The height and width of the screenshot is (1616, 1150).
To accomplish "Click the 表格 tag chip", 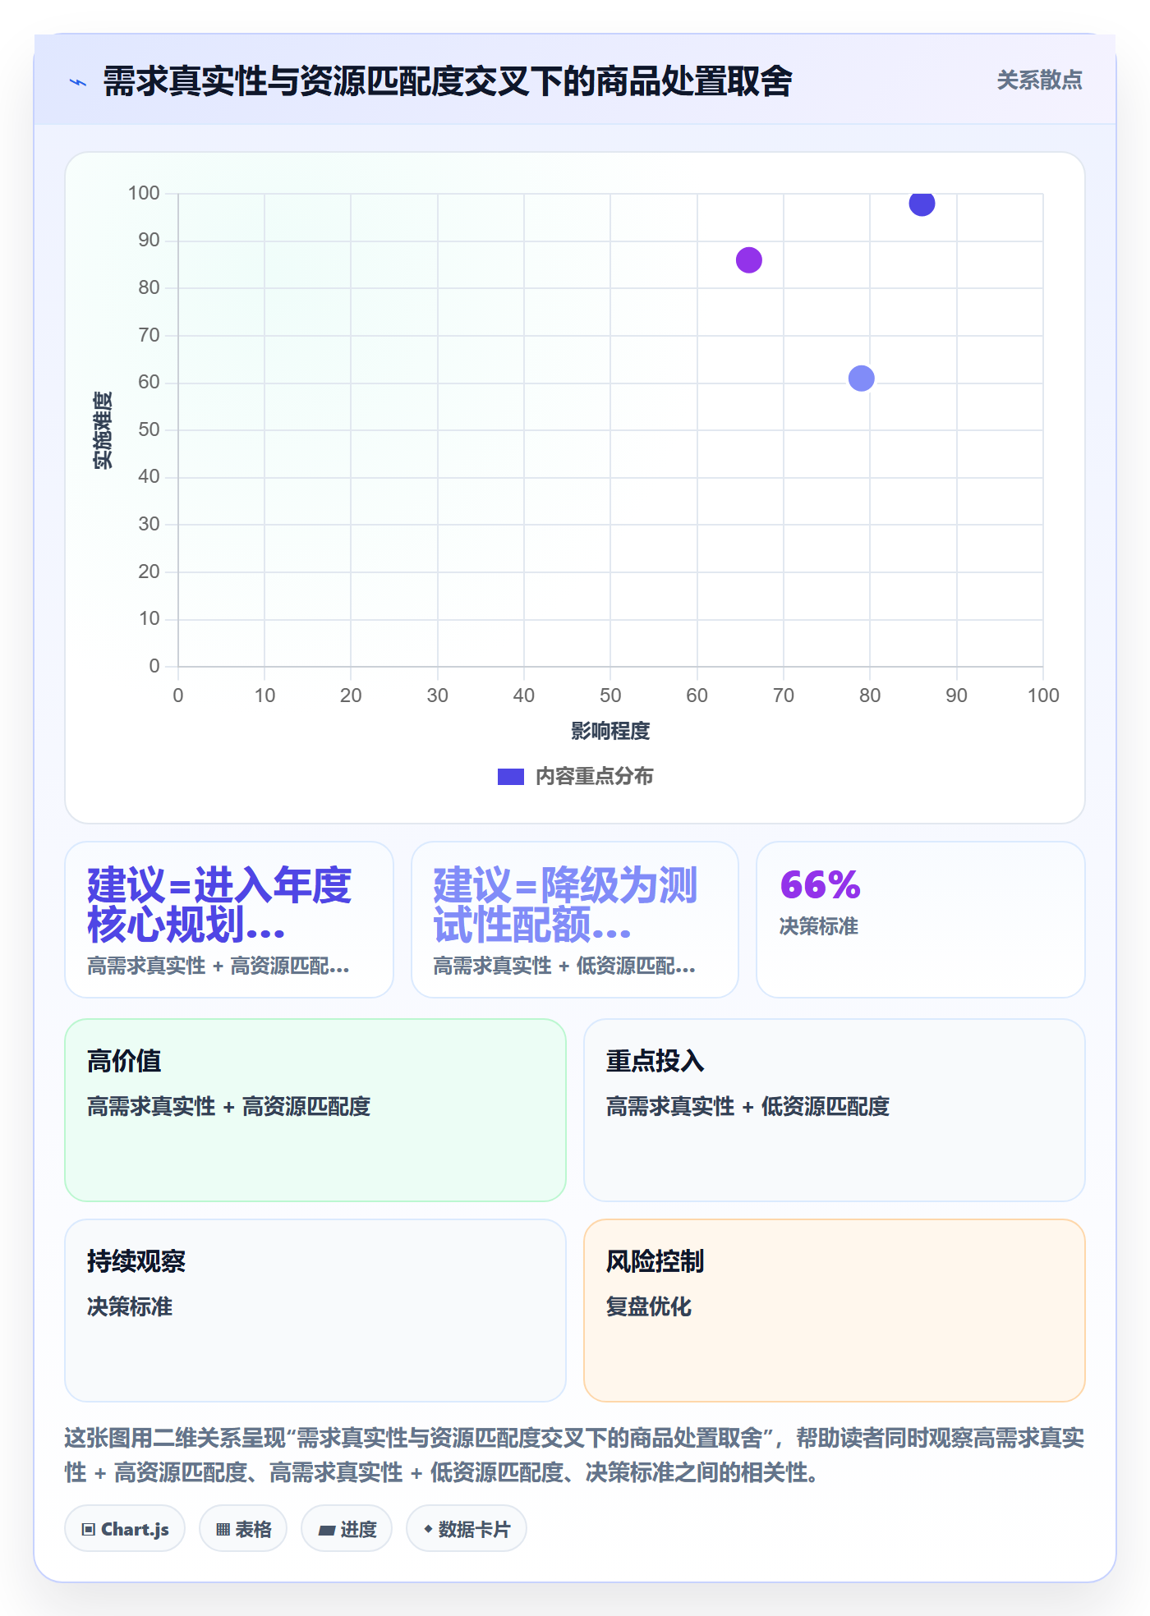I will click(x=243, y=1529).
